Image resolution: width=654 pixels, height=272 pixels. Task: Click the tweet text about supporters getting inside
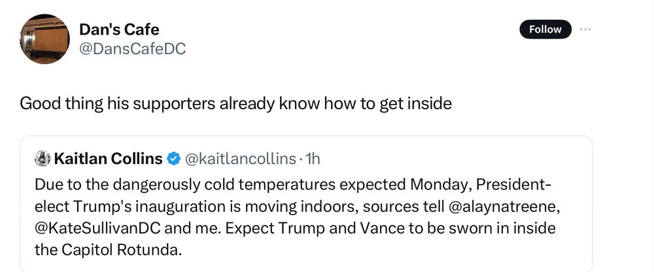click(235, 103)
